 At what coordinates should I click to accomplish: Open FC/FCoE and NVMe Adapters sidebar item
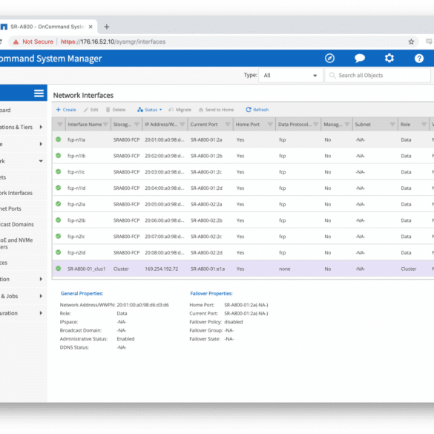16,243
